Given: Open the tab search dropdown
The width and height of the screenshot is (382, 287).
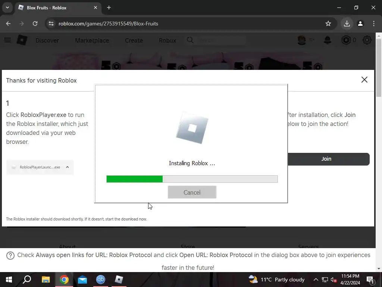Looking at the screenshot, I should 7,7.
